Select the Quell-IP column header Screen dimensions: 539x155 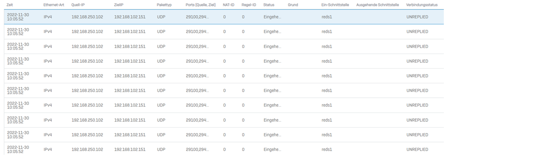78,5
